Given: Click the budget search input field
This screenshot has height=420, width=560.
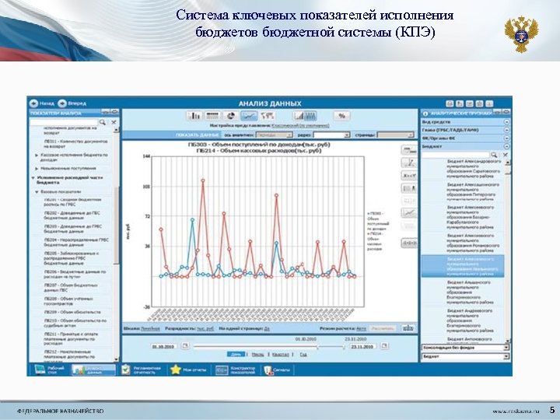Looking at the screenshot, I should click(x=455, y=155).
